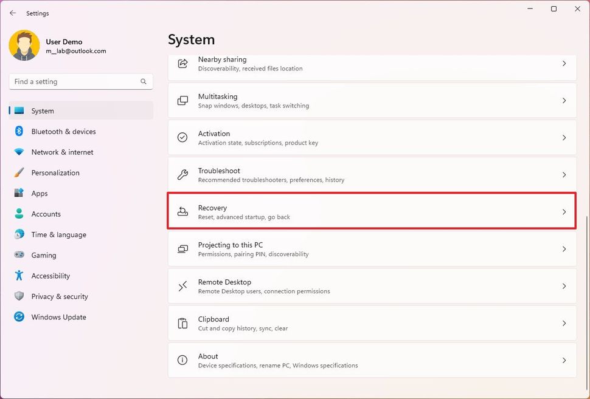Click the Clipboard icon in settings list
The width and height of the screenshot is (590, 399).
[x=182, y=322]
